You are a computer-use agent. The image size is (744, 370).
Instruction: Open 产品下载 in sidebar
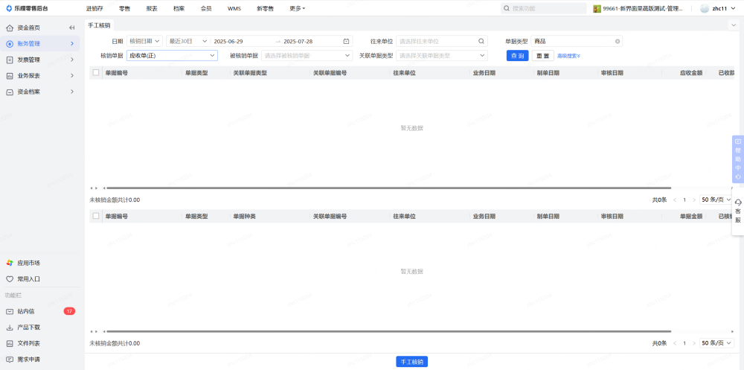28,327
